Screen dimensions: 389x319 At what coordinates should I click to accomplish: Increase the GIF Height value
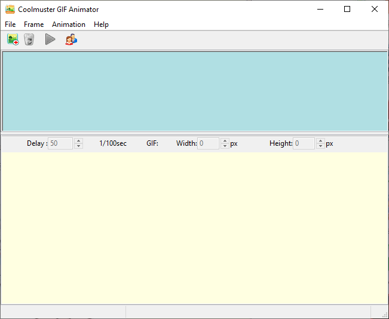tap(320, 140)
